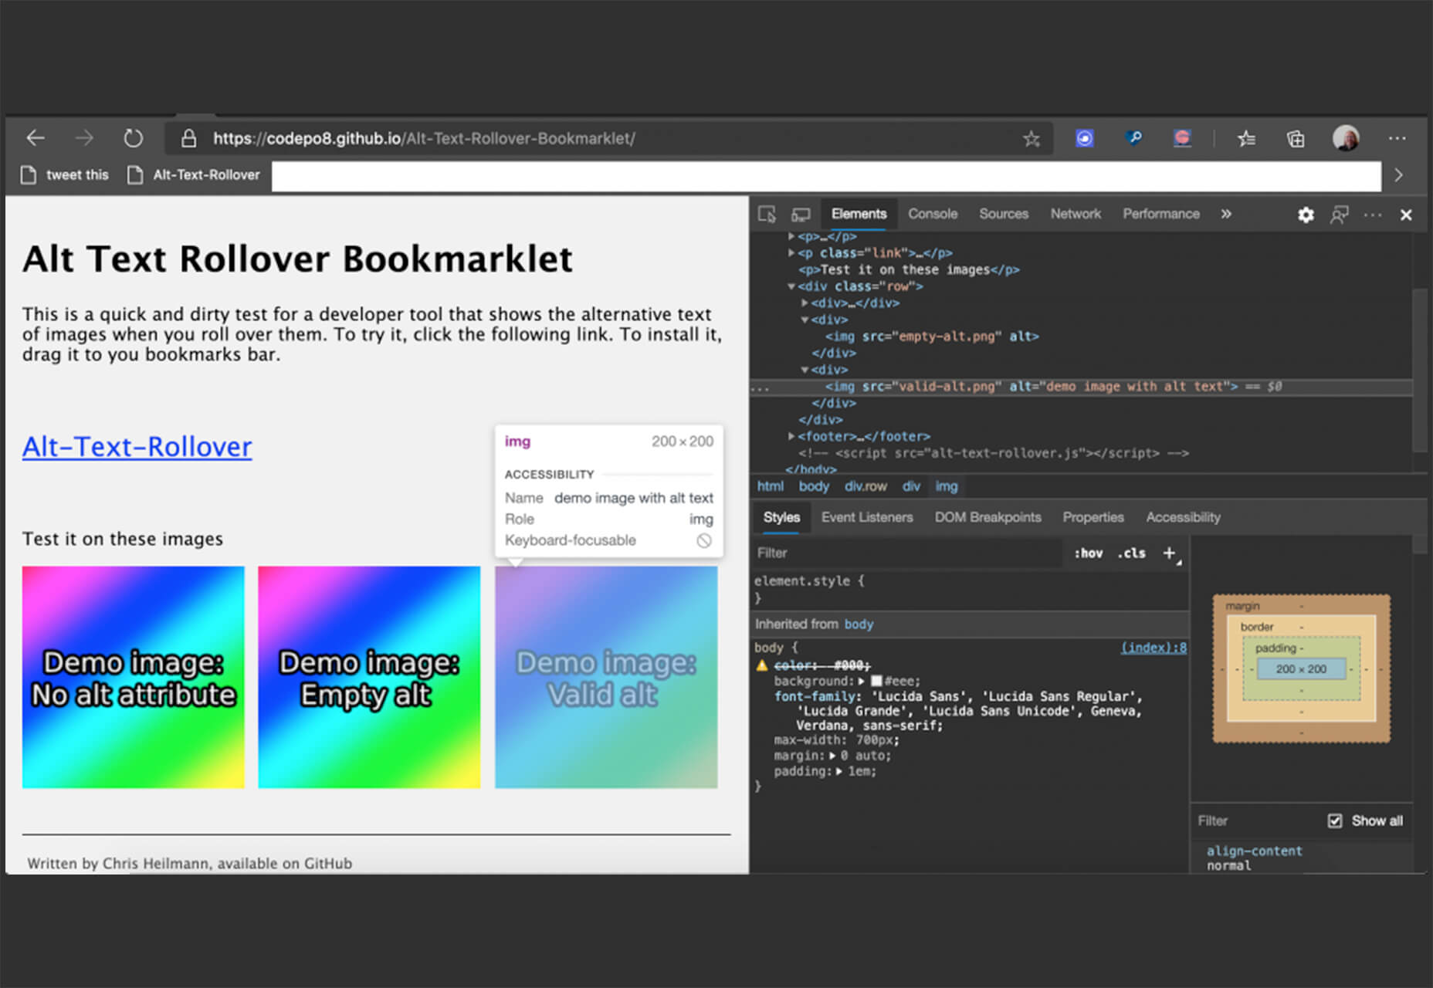Select the html breadcrumb
Image resolution: width=1433 pixels, height=988 pixels.
770,486
